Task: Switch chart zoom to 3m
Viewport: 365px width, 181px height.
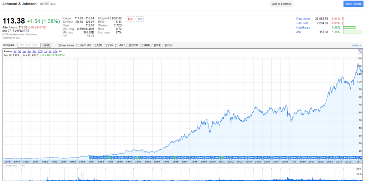Action: 29,51
